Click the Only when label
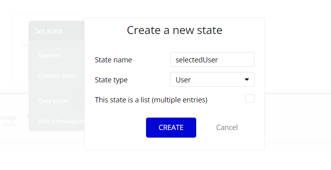The image size is (331, 170). point(53,101)
